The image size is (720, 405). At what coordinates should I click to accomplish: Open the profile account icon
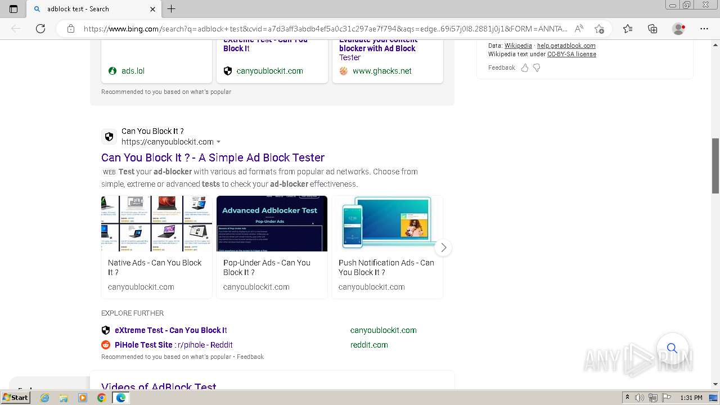pyautogui.click(x=678, y=29)
